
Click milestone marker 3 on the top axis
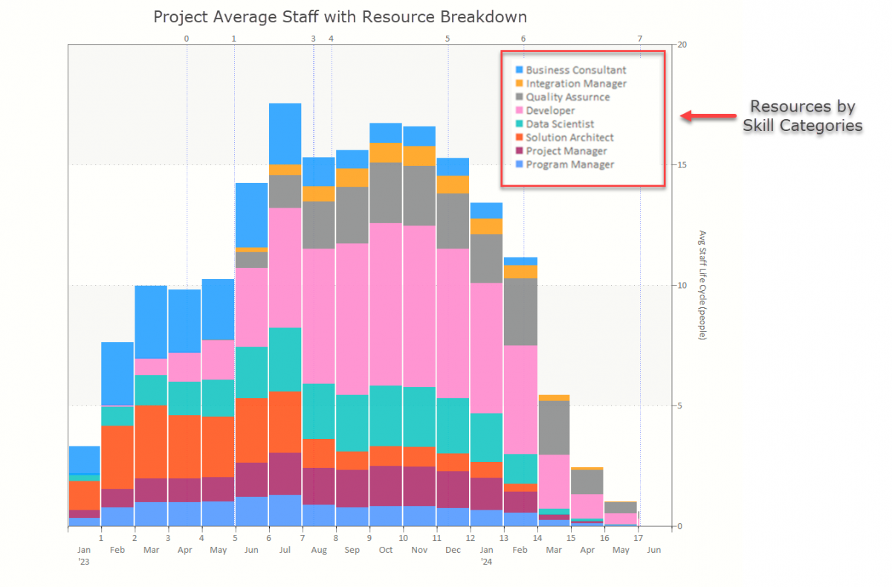tap(313, 39)
